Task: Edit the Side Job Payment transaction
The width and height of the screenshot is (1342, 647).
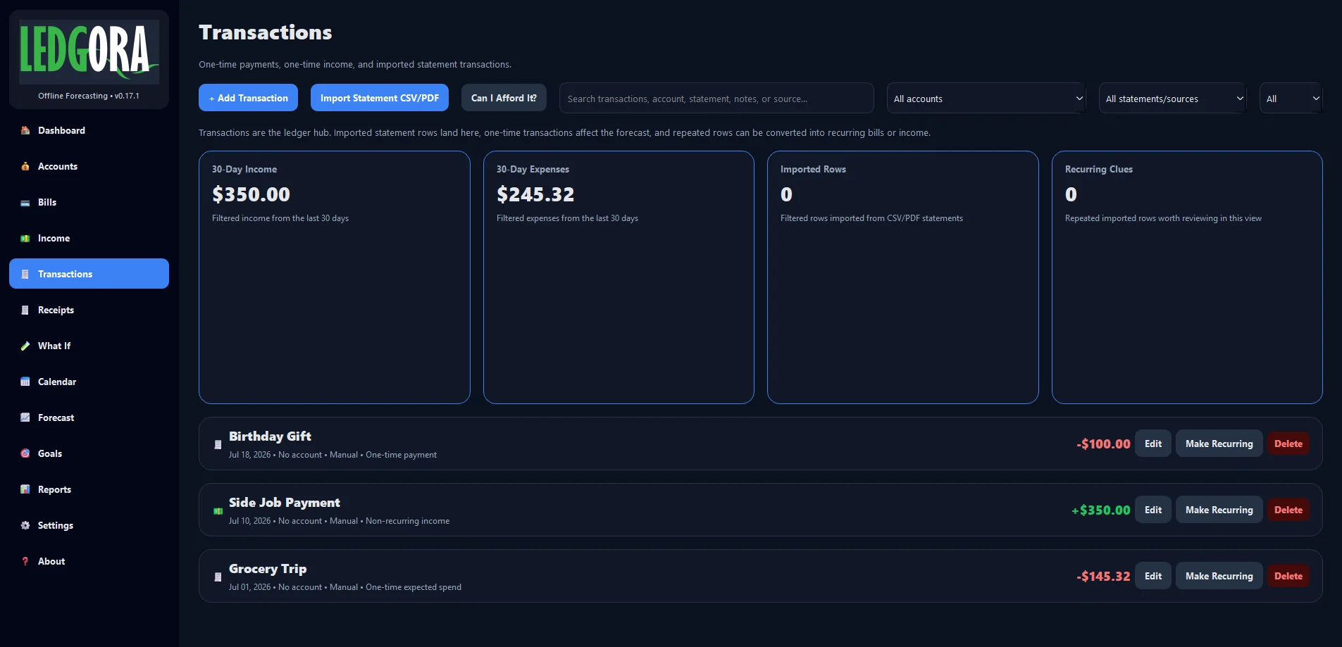Action: pyautogui.click(x=1153, y=510)
